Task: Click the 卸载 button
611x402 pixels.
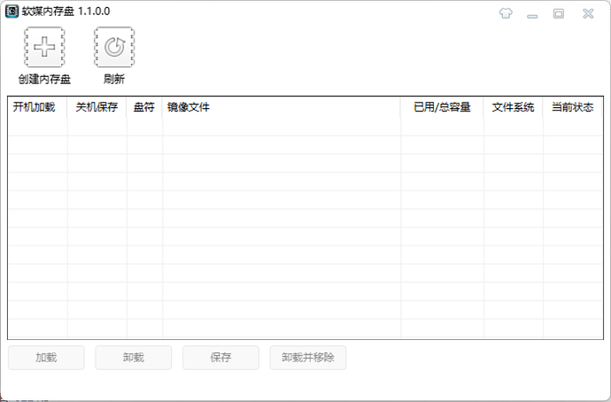Action: (x=134, y=358)
